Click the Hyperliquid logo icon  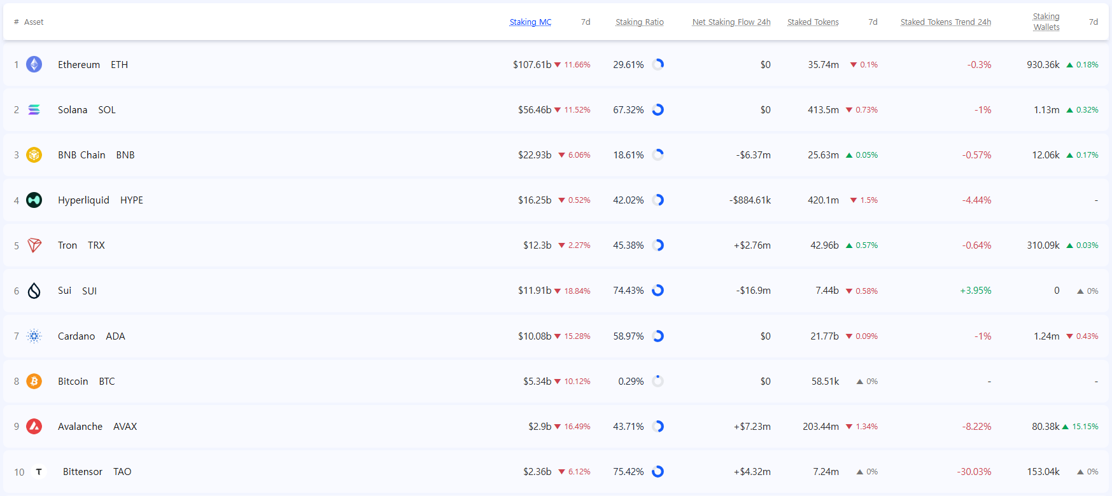tap(34, 200)
